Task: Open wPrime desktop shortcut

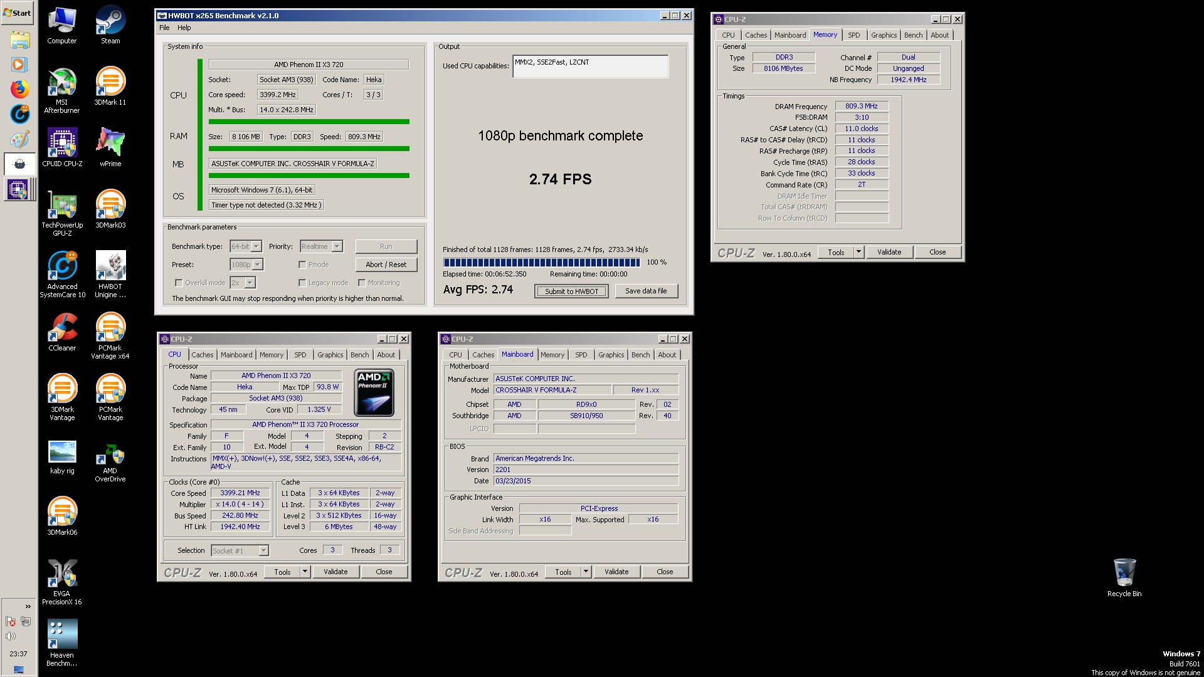Action: [110, 148]
